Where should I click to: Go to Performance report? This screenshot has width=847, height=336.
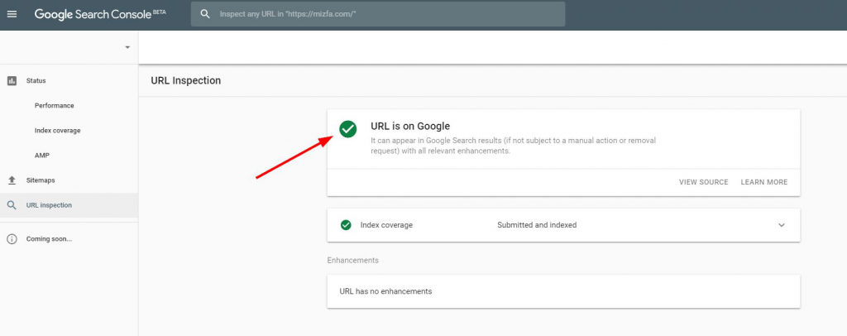54,105
